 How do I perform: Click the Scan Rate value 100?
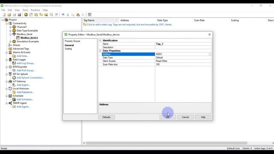coord(183,65)
